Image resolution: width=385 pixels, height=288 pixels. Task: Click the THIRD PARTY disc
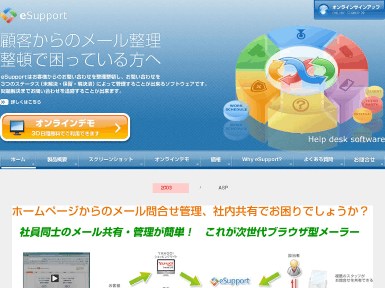pos(372,103)
